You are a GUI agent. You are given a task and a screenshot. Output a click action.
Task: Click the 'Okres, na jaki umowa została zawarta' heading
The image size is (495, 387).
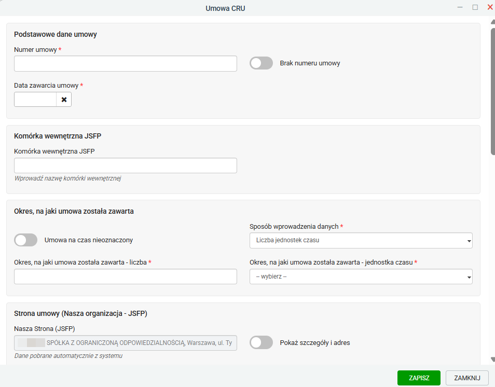click(74, 211)
